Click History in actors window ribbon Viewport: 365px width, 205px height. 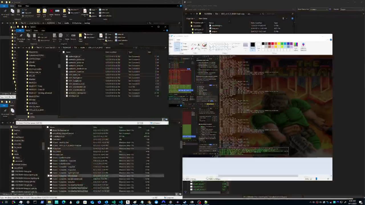(x=109, y=40)
